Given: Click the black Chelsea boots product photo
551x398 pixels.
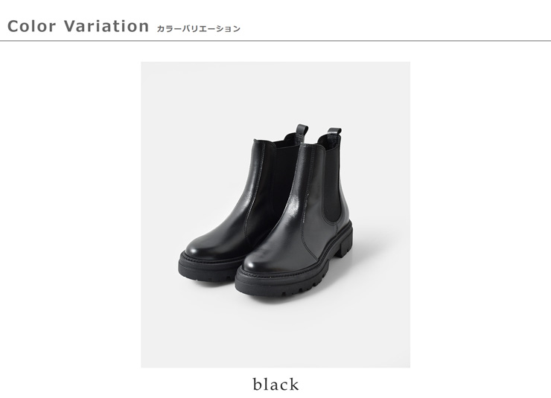Looking at the screenshot, I should (275, 214).
